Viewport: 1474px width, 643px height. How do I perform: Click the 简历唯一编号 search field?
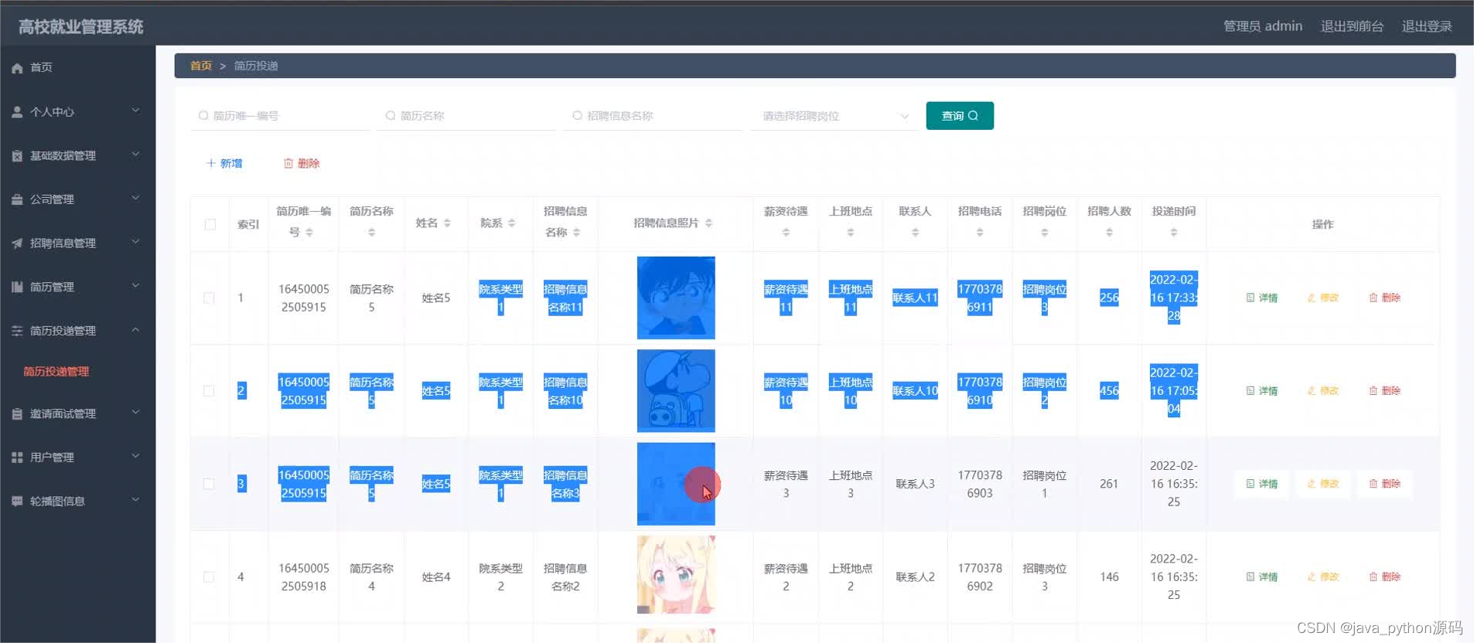tap(280, 116)
